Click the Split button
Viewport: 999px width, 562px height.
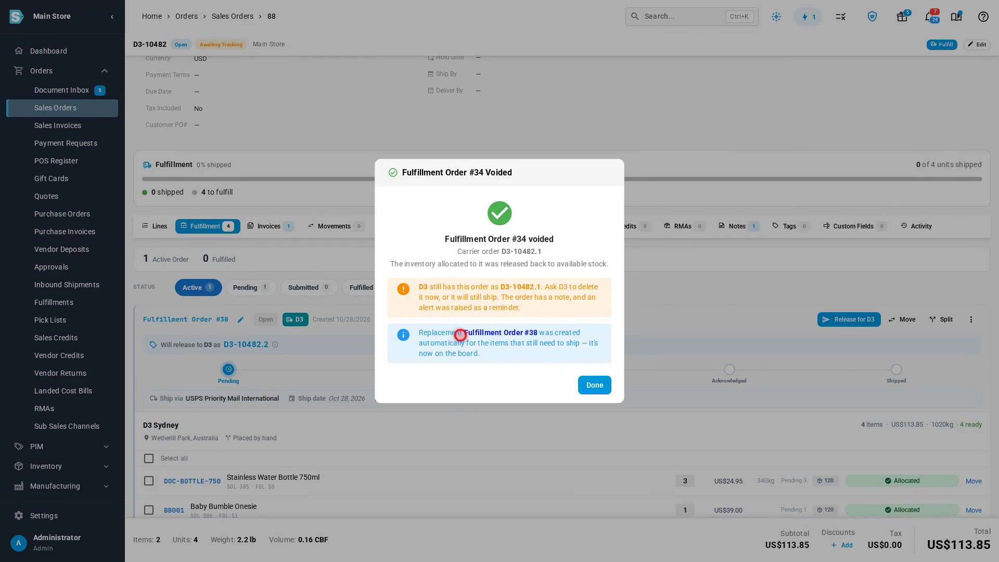941,320
